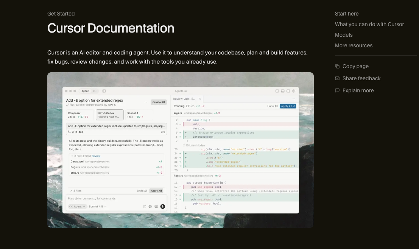Click the microphone voice input icon
Image resolution: width=419 pixels, height=249 pixels.
(163, 207)
